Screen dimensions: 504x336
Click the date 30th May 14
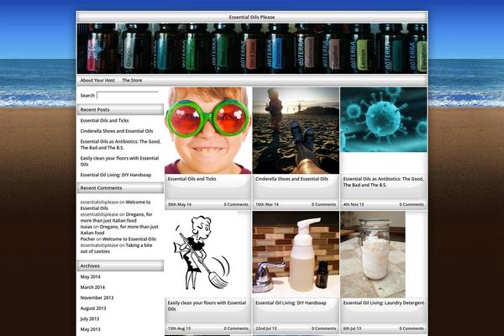point(180,204)
